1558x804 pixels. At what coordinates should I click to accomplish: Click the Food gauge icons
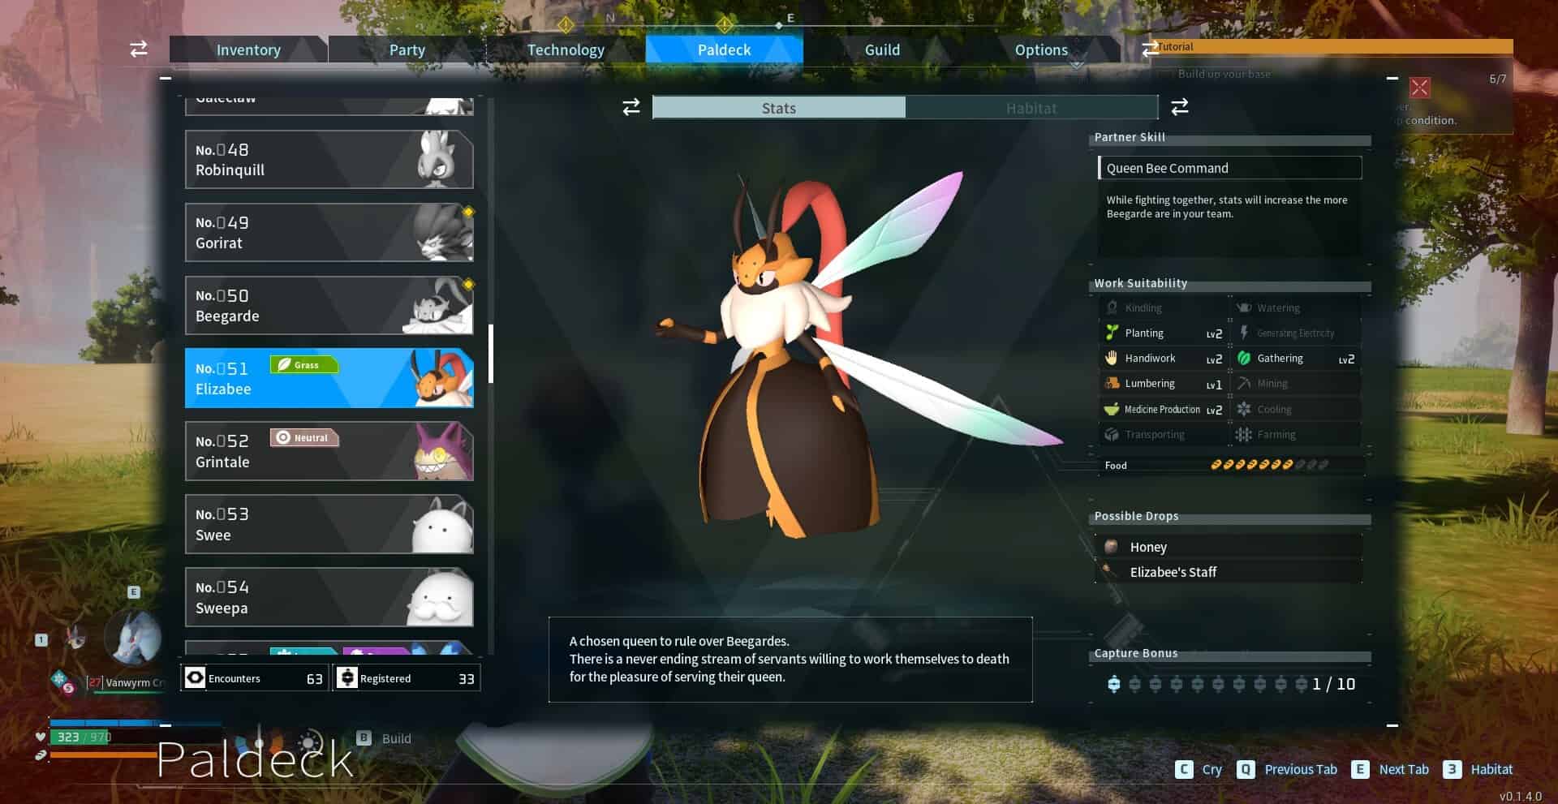click(x=1269, y=465)
